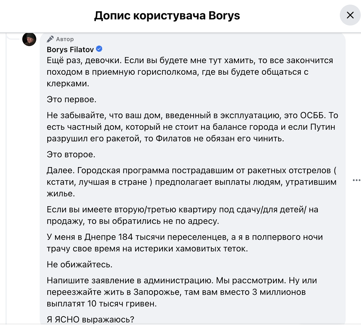Click the paragraph about вторую/третью квартиру
The height and width of the screenshot is (325, 361).
pyautogui.click(x=182, y=215)
